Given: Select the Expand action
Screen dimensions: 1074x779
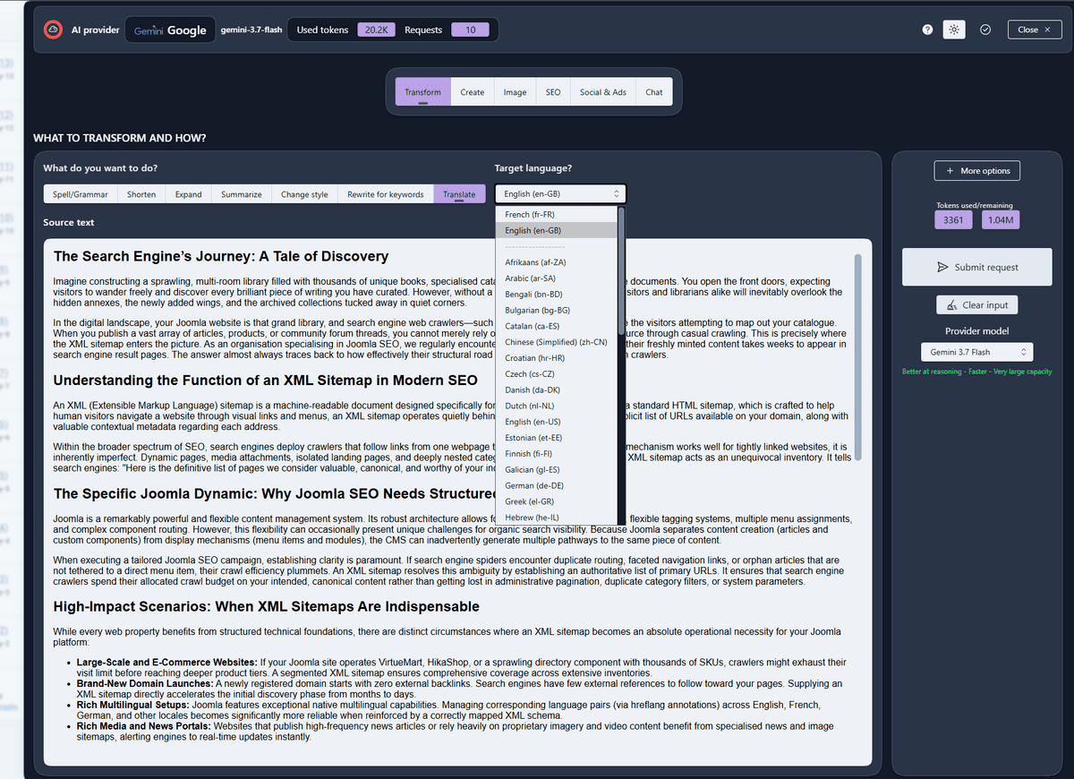Looking at the screenshot, I should click(x=189, y=194).
